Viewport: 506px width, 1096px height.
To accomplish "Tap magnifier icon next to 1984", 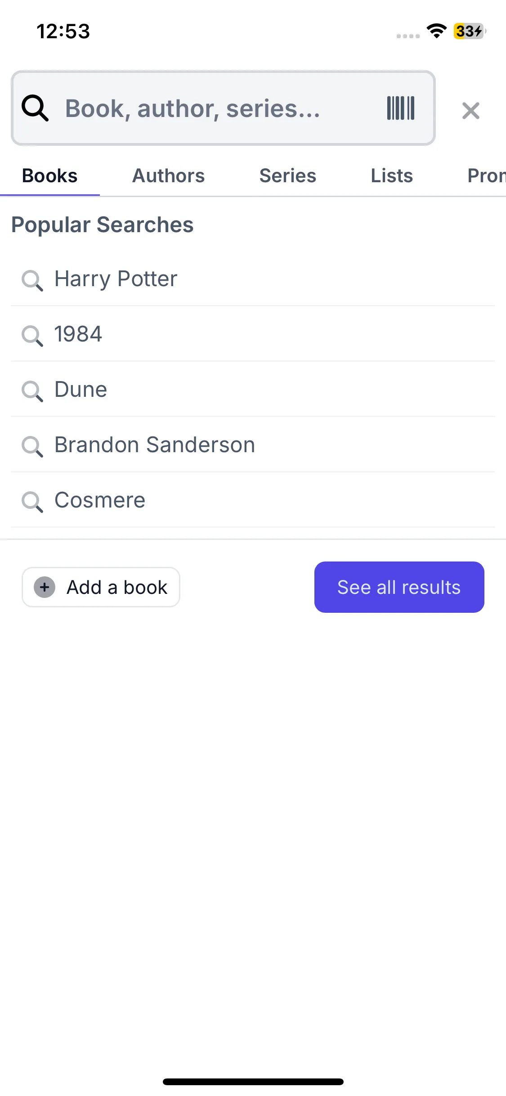I will pyautogui.click(x=32, y=336).
